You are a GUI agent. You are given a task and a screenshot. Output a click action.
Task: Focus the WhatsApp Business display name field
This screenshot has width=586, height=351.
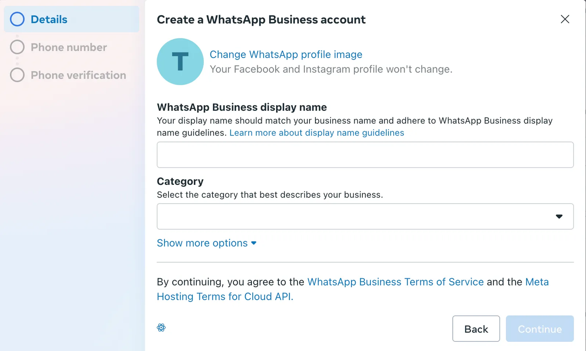[x=365, y=155]
